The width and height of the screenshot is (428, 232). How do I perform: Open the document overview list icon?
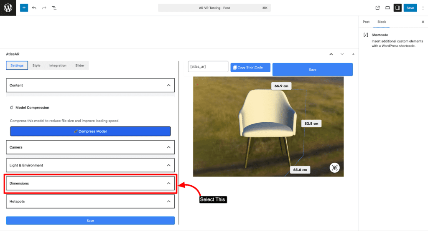pos(54,8)
